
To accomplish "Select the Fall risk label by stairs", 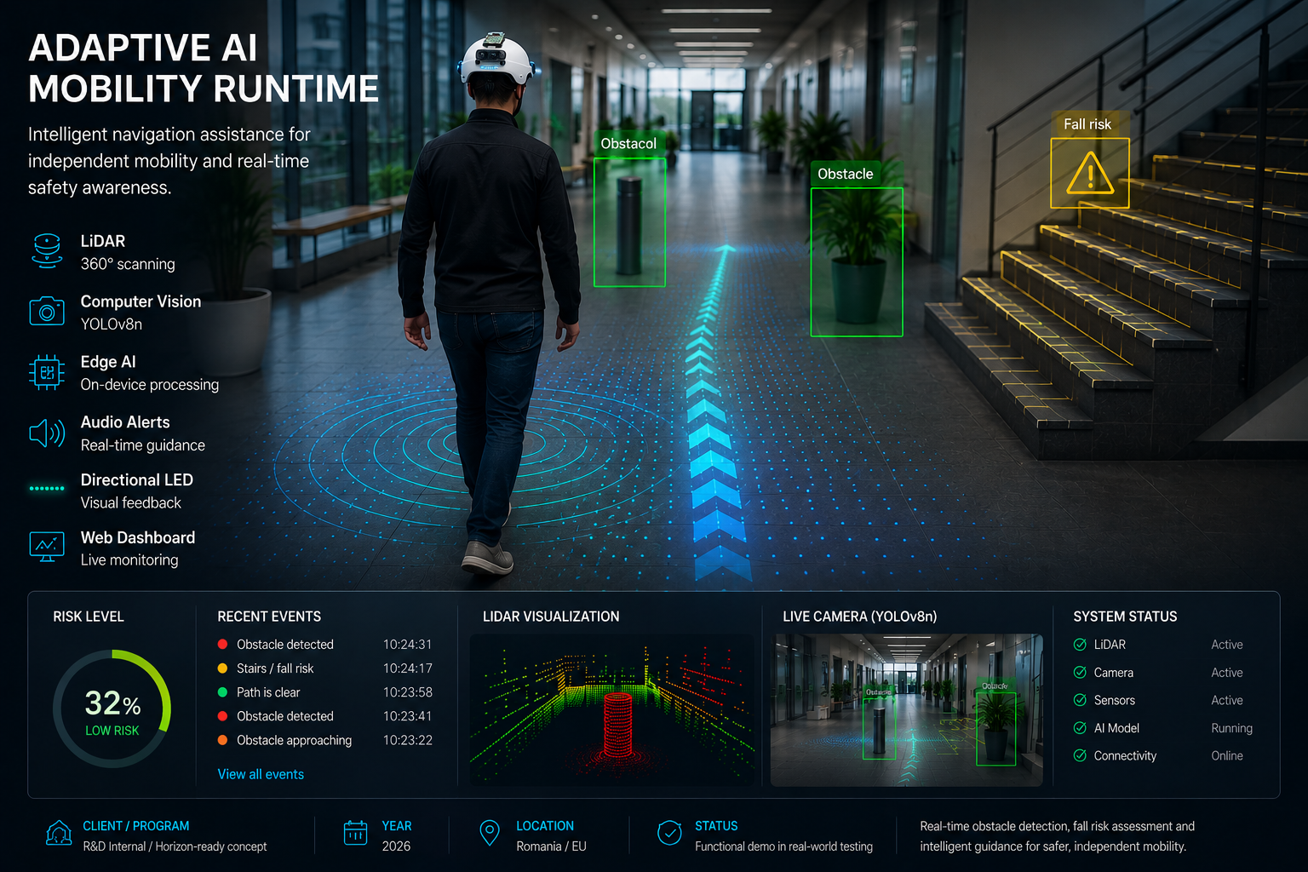I will [x=1087, y=124].
